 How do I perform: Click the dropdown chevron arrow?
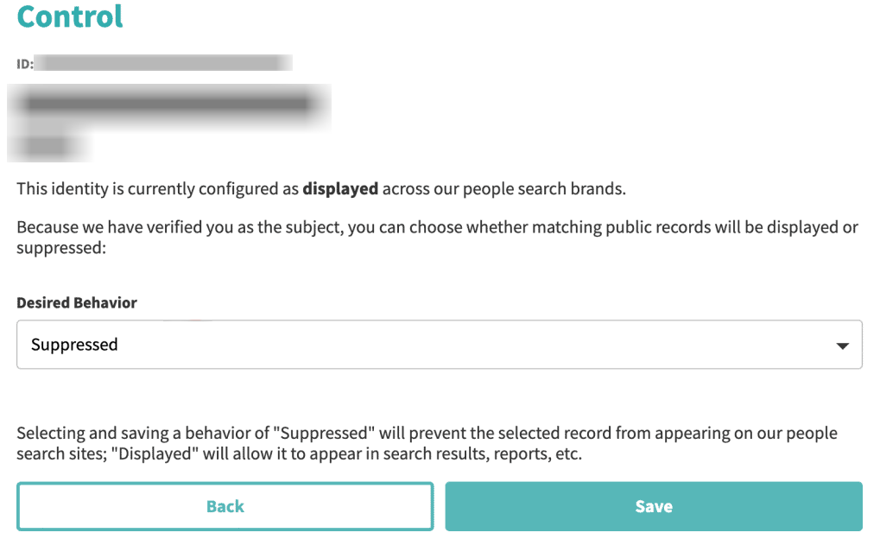pyautogui.click(x=841, y=344)
